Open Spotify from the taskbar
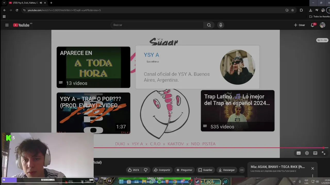The height and width of the screenshot is (185, 330). (x=160, y=182)
